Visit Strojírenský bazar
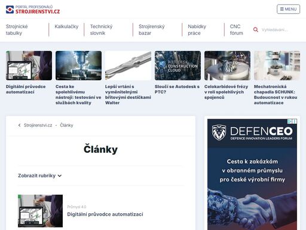The image size is (306, 230). click(x=152, y=30)
